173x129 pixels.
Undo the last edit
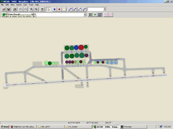coord(20,9)
